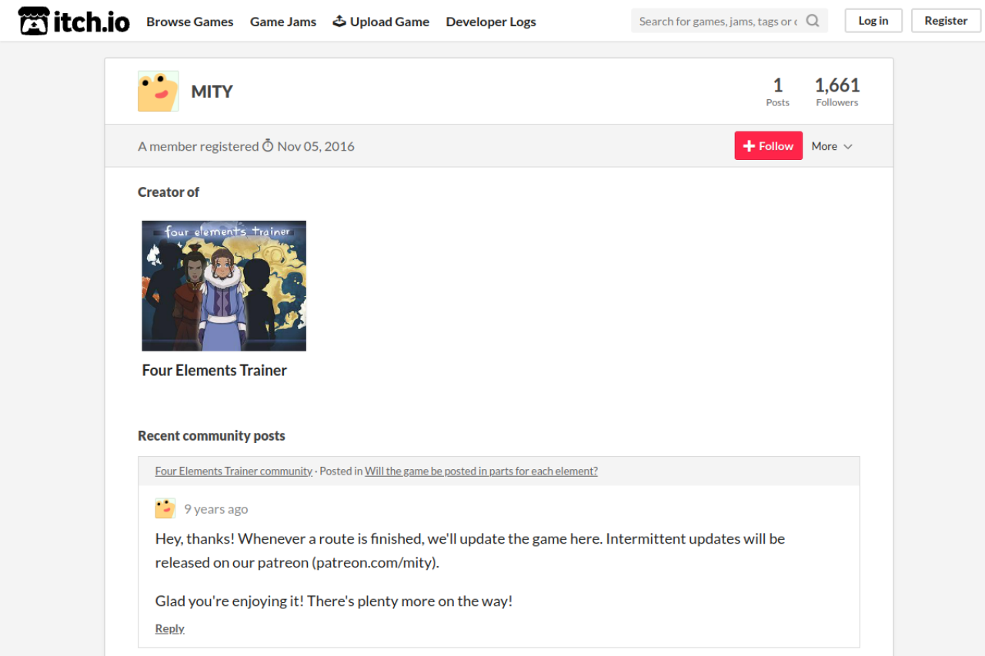This screenshot has height=656, width=985.
Task: Click the Log in button
Action: pos(873,21)
